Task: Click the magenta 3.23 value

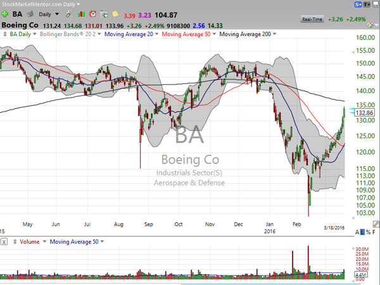Action: tap(144, 15)
